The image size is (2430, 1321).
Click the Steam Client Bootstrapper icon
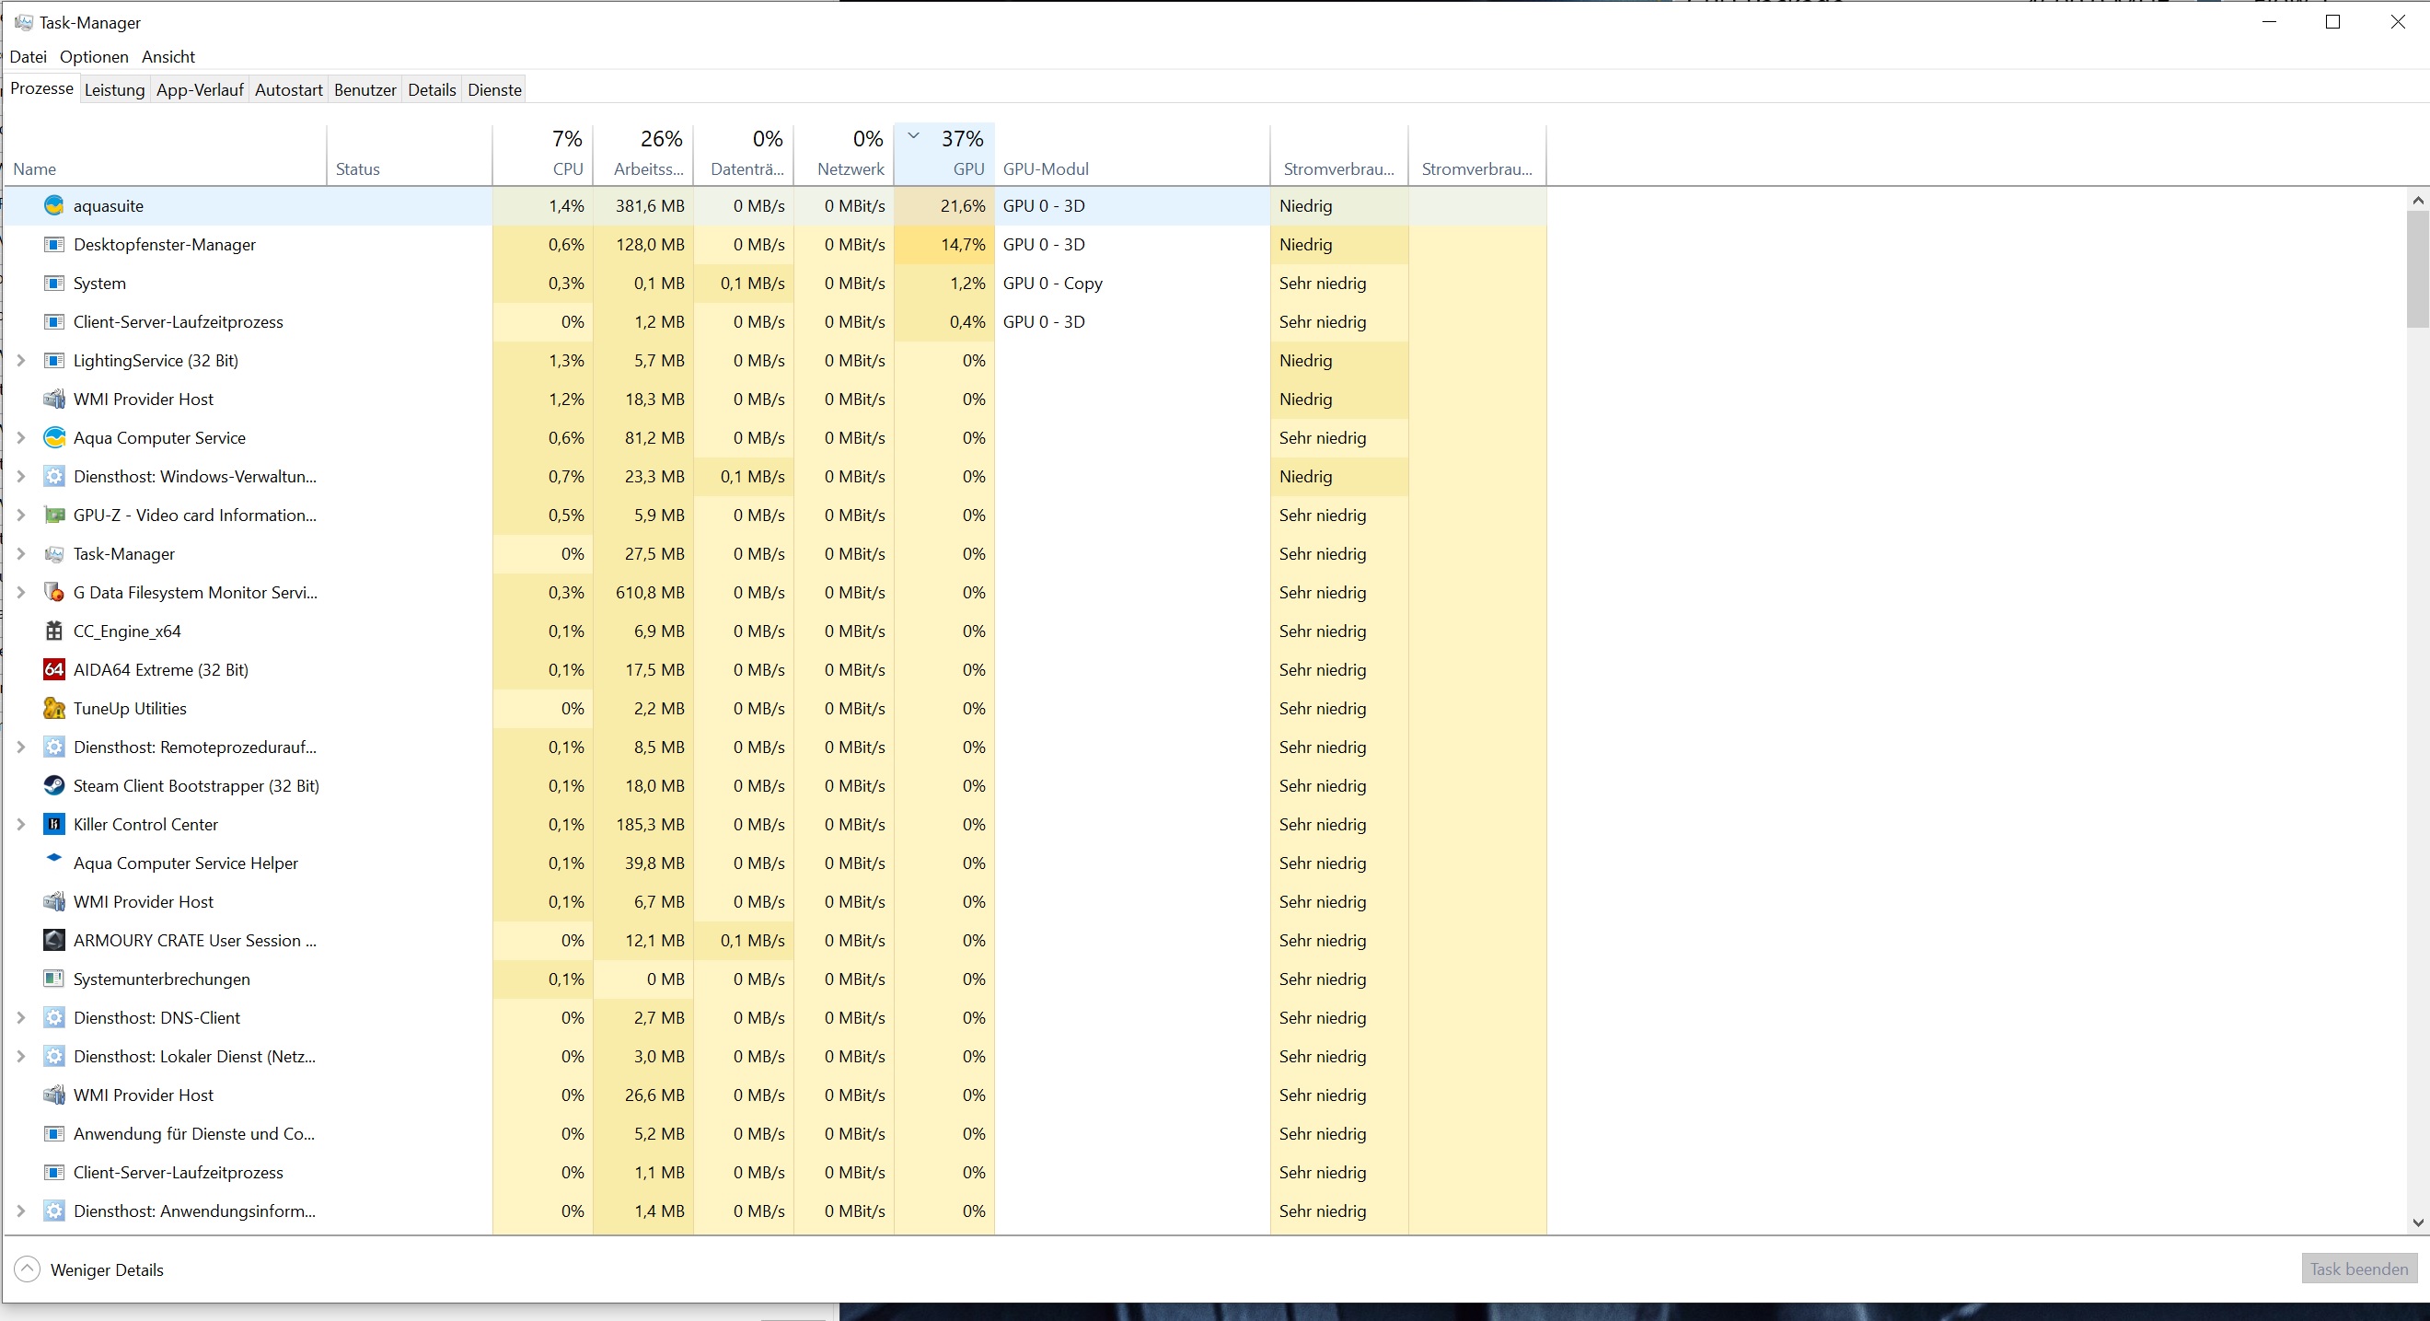pyautogui.click(x=54, y=786)
